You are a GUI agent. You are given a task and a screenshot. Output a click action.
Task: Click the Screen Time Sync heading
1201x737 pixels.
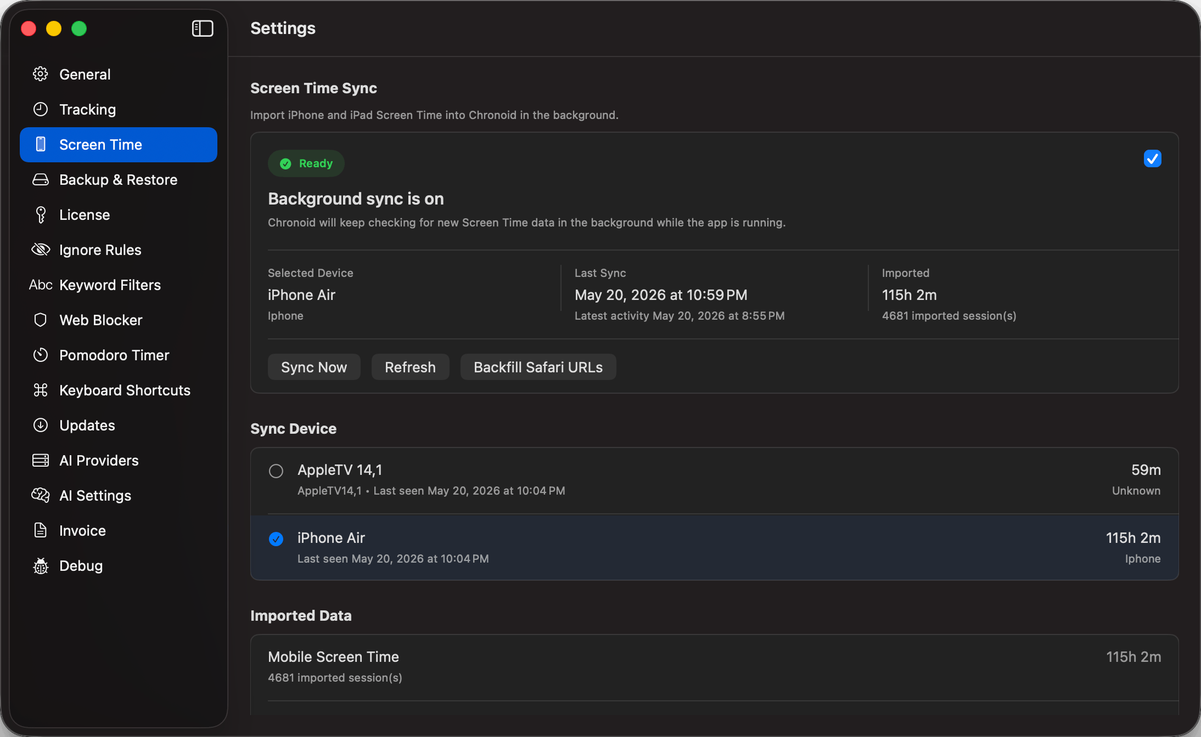point(313,88)
